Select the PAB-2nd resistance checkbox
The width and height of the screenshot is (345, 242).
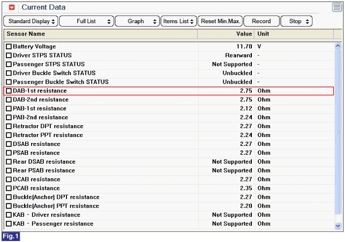[x=9, y=117]
